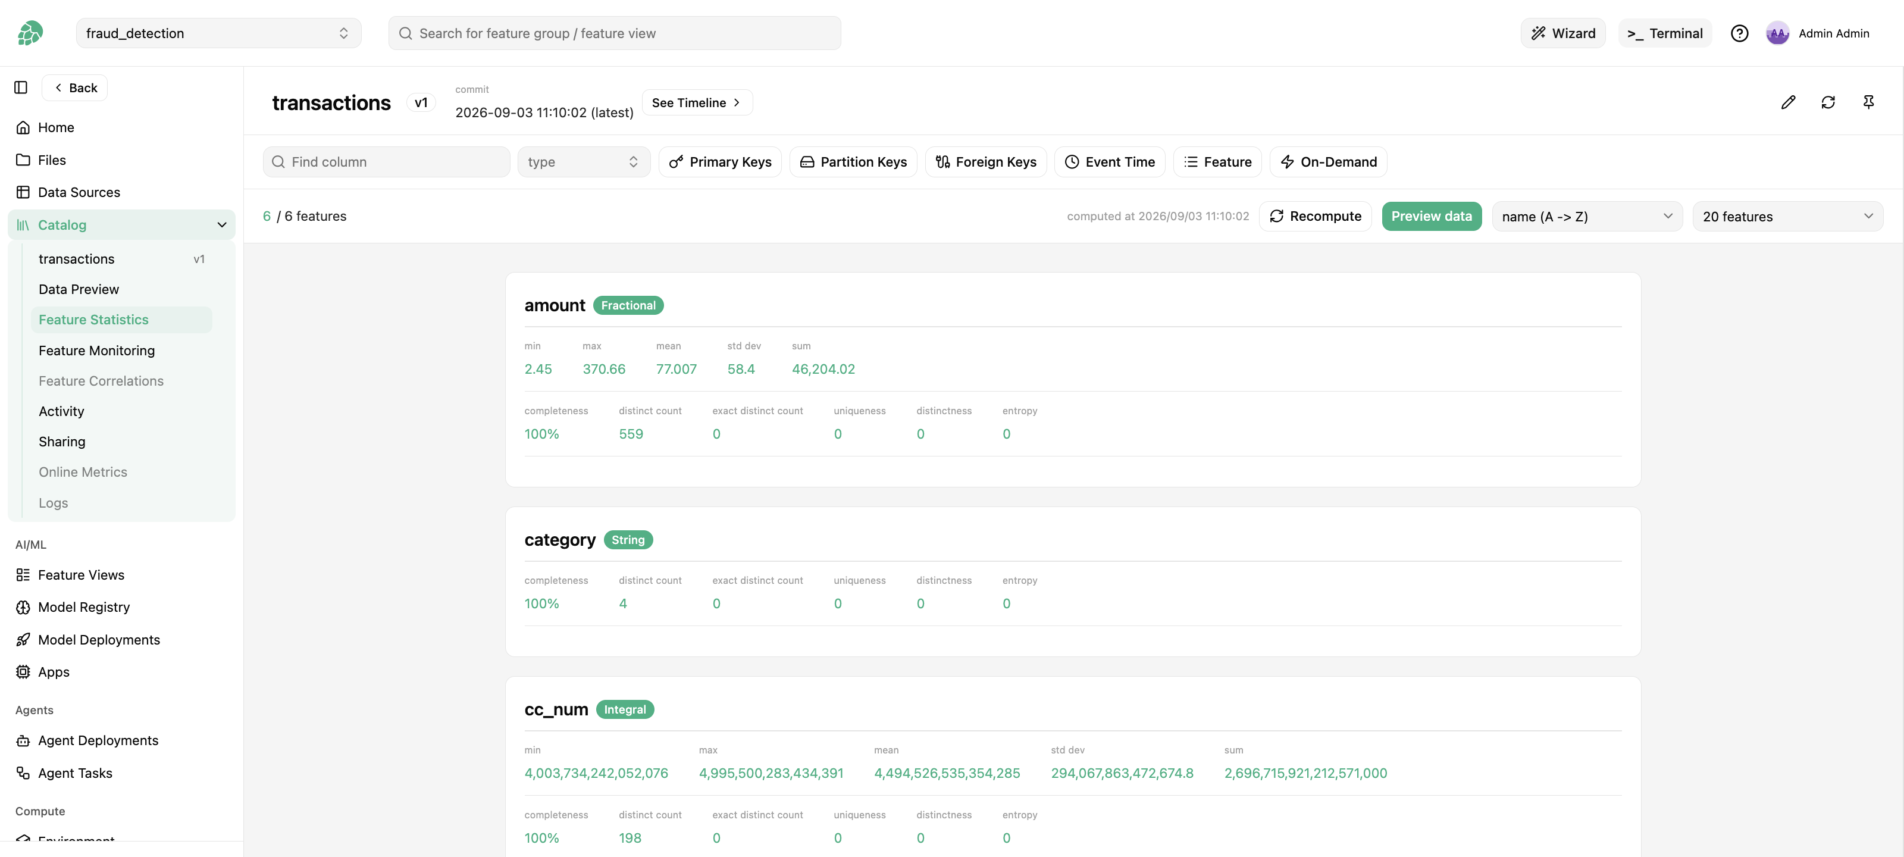This screenshot has height=857, width=1904.
Task: Open the Terminal
Action: (x=1665, y=33)
